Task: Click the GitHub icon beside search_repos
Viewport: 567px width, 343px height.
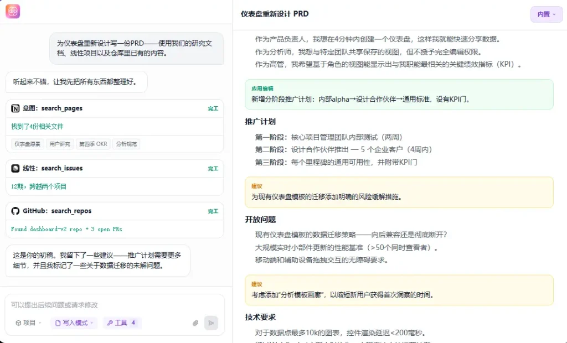Action: 16,211
